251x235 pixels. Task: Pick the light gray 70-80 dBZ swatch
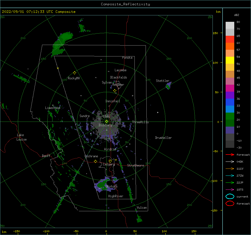pyautogui.click(x=230, y=25)
